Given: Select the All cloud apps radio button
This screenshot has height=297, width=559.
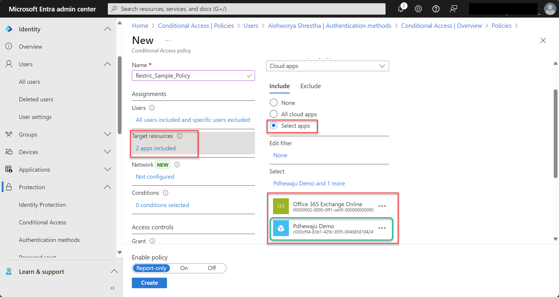Looking at the screenshot, I should tap(274, 114).
